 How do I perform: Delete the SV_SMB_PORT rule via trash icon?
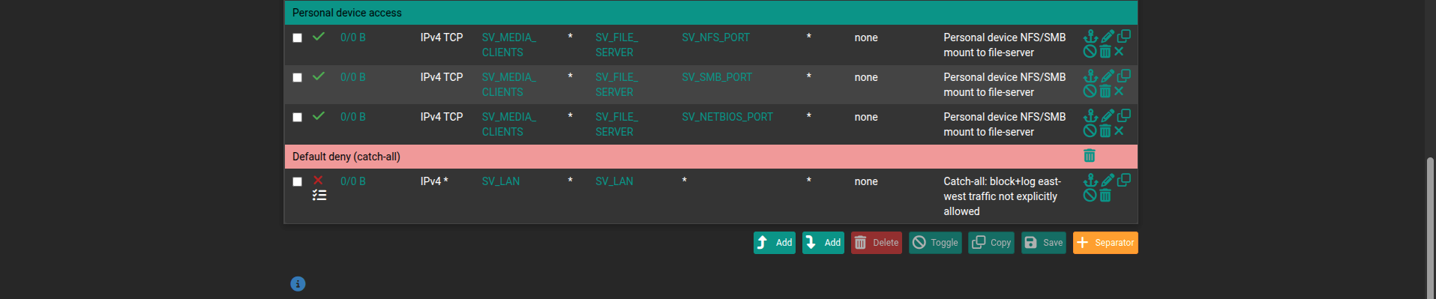click(1105, 91)
